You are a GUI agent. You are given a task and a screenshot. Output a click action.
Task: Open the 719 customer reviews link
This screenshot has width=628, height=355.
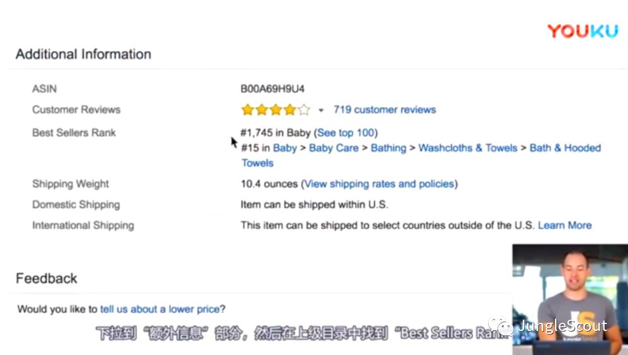[x=385, y=110]
